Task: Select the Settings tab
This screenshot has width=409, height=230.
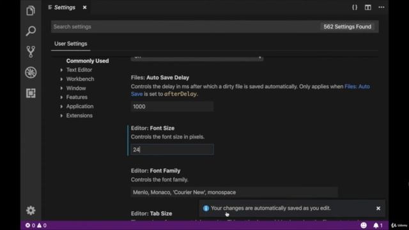Action: pyautogui.click(x=65, y=8)
